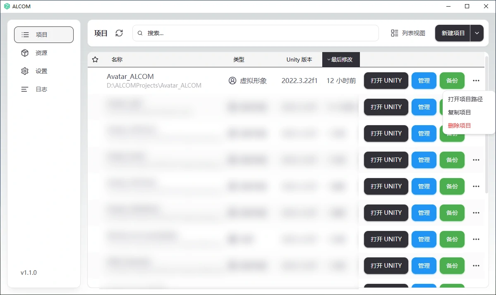This screenshot has width=496, height=295.
Task: Sort projects by 类型 column
Action: click(x=239, y=59)
